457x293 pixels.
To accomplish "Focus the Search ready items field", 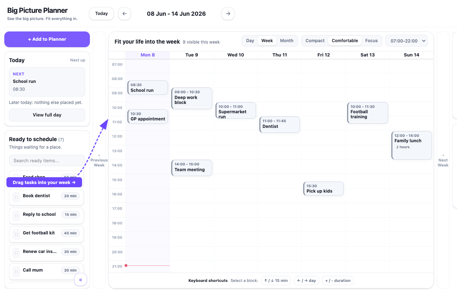I will [x=47, y=160].
